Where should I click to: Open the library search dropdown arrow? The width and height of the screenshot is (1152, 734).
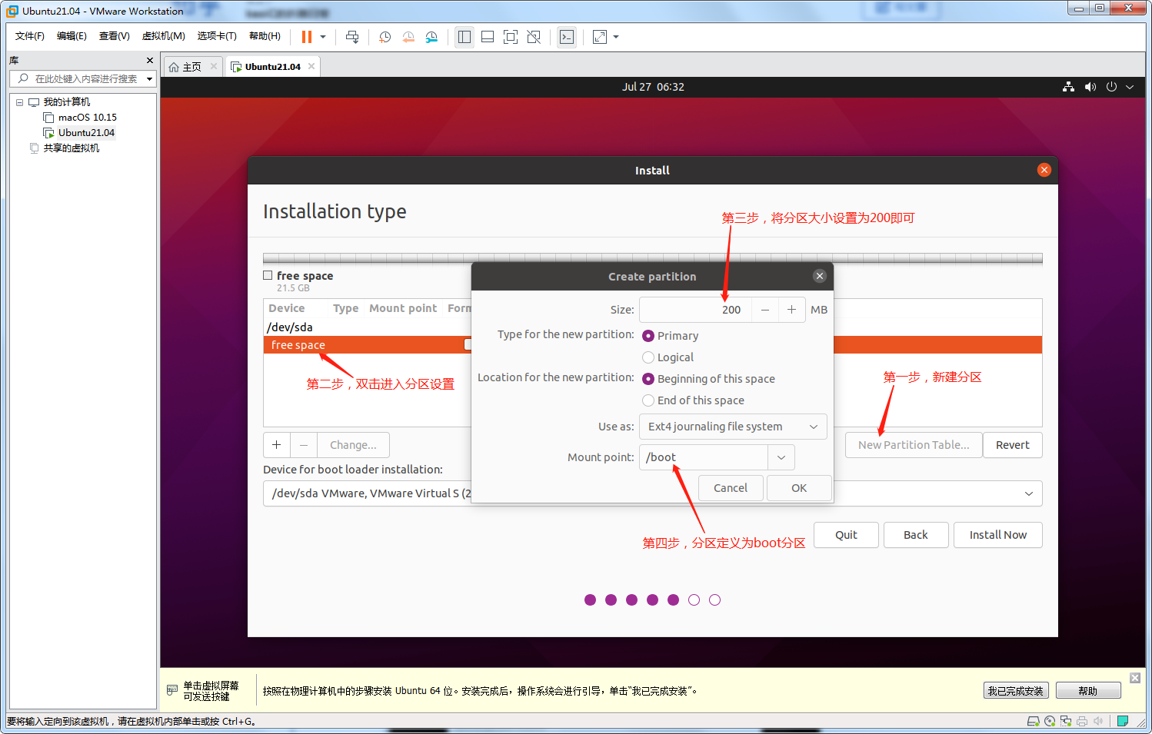[x=149, y=78]
